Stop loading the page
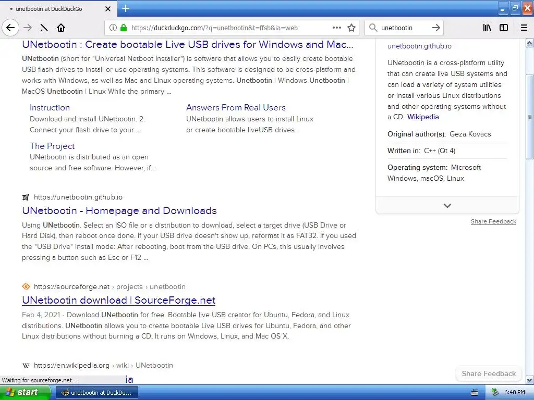The image size is (534, 400). (x=44, y=28)
